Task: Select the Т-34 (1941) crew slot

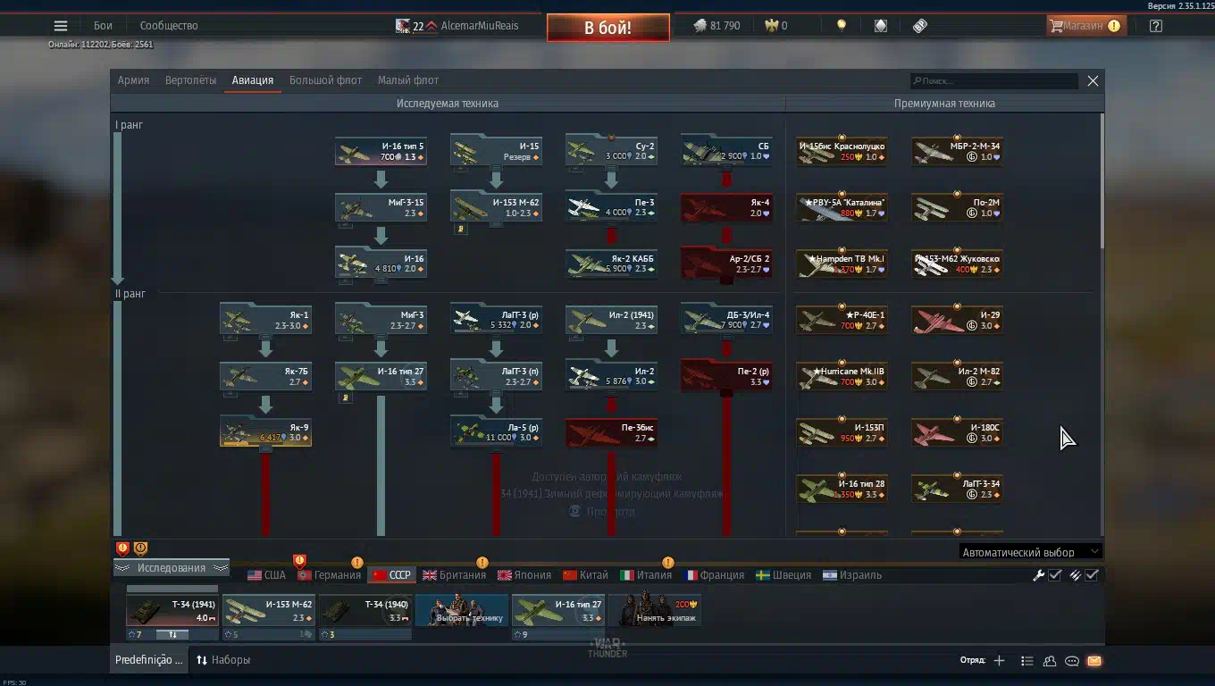Action: tap(172, 611)
